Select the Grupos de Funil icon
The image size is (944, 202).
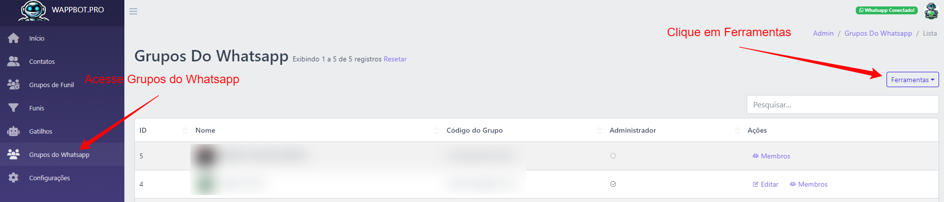13,85
